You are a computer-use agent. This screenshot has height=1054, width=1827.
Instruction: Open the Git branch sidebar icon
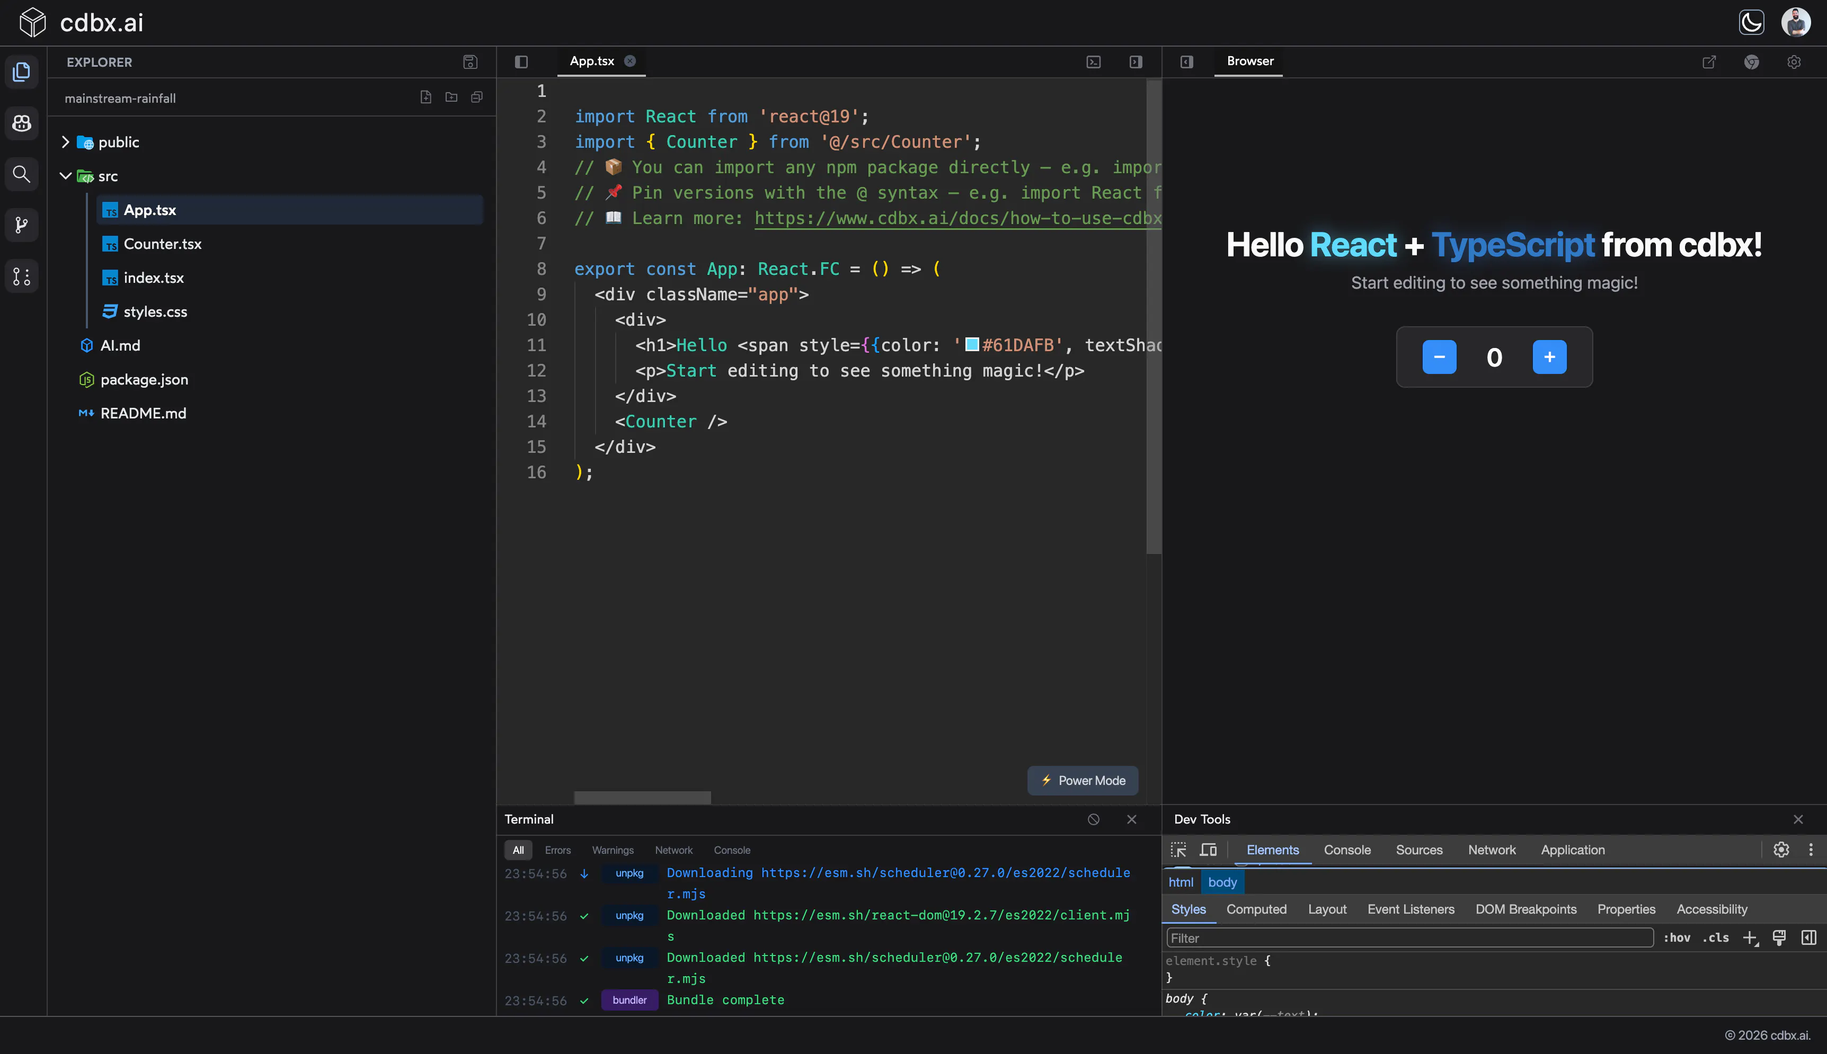[22, 225]
